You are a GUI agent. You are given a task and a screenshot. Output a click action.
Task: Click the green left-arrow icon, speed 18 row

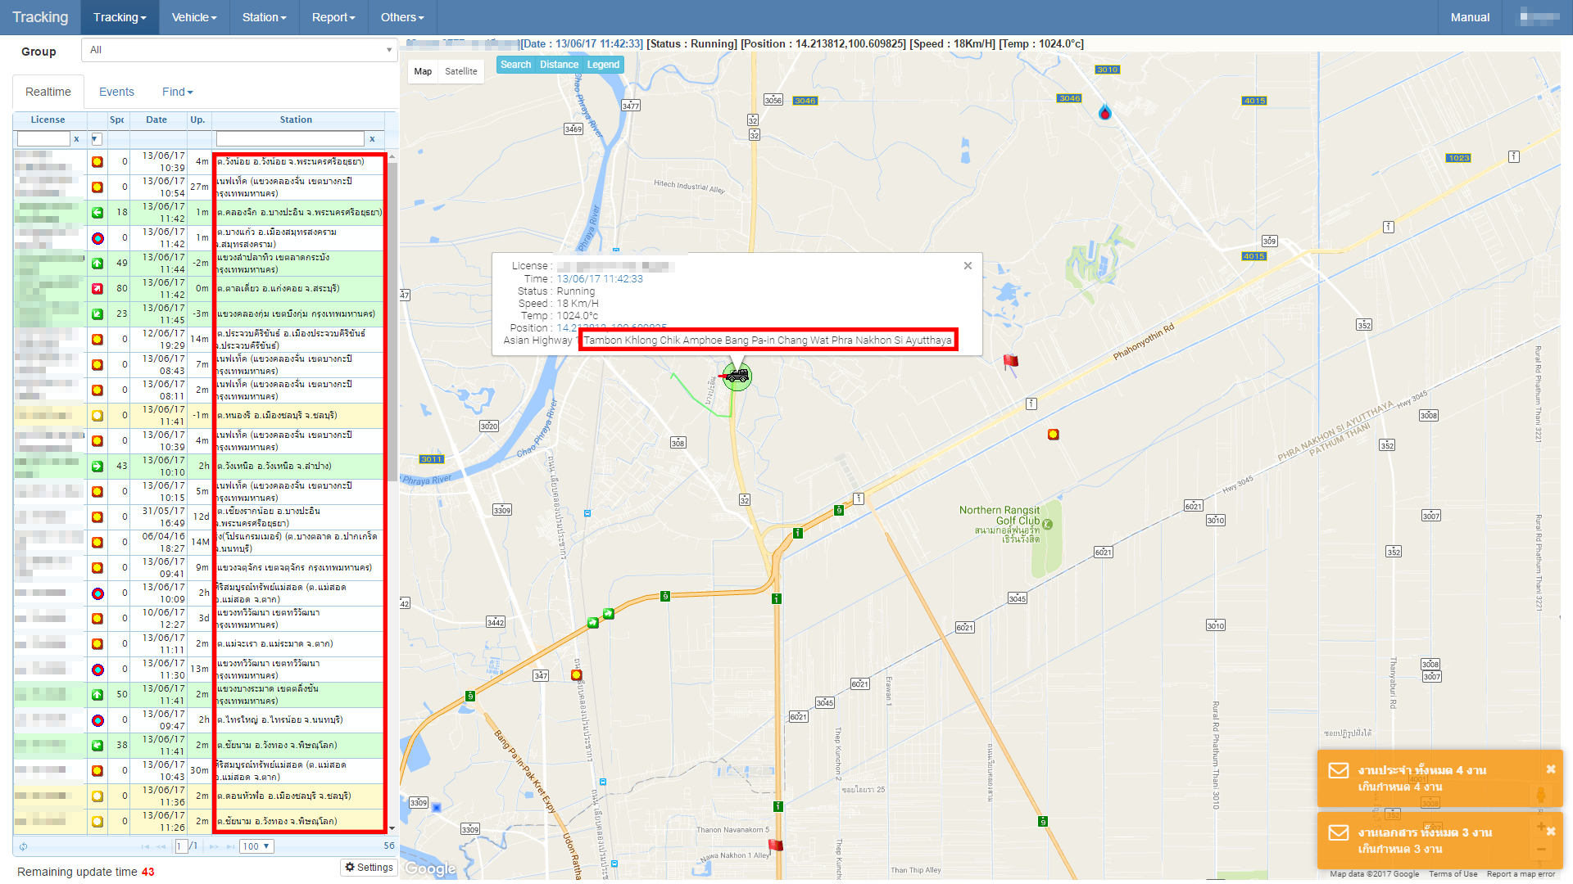[x=97, y=213]
